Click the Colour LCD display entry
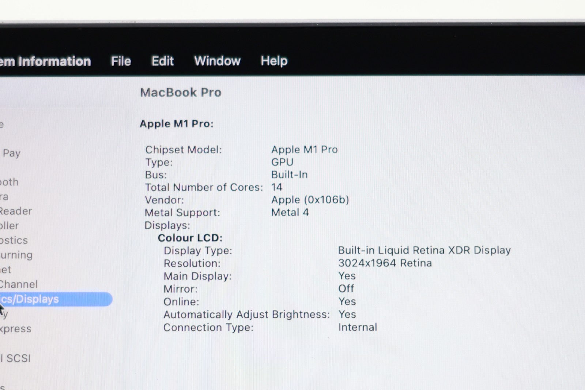This screenshot has width=585, height=390. (190, 238)
